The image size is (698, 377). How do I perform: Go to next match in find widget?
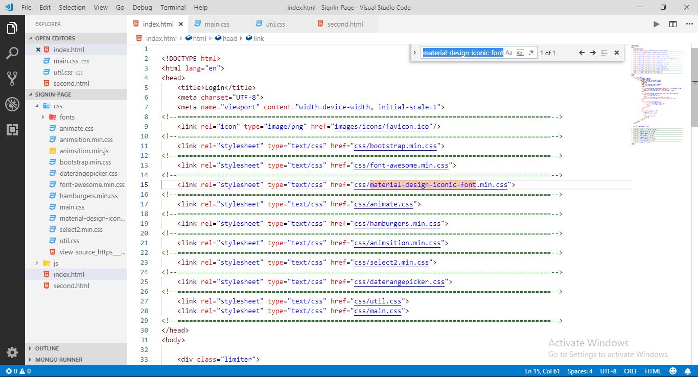click(x=593, y=53)
